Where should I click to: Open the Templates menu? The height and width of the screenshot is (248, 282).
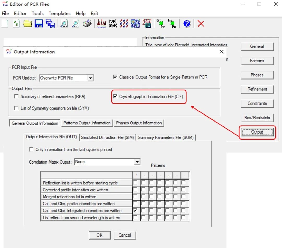(x=60, y=13)
